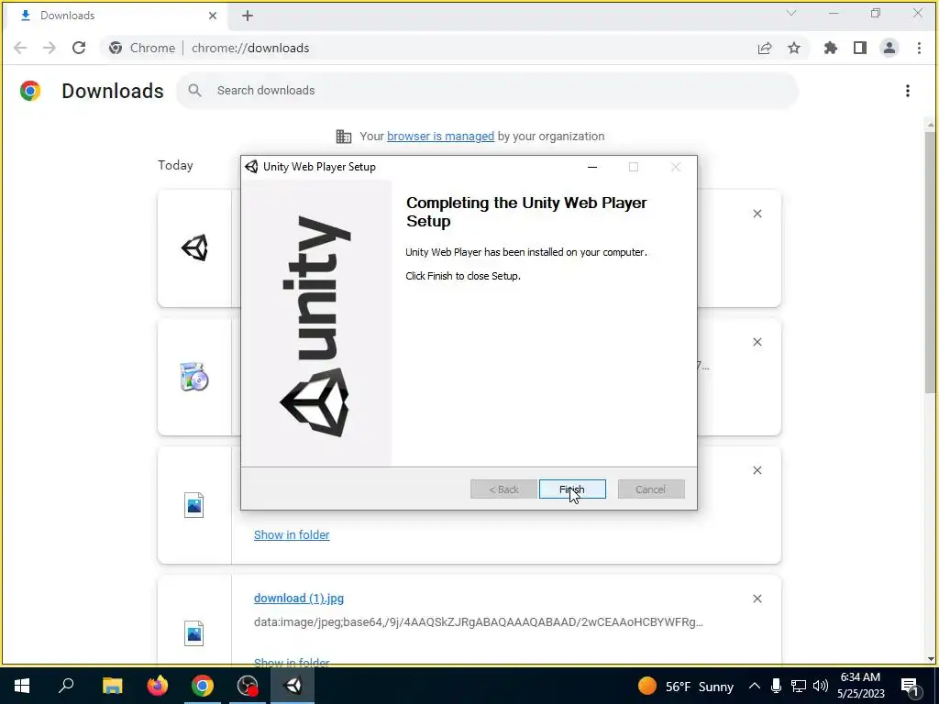Click the disabled Back button in Setup
Viewport: 939px width, 704px height.
[x=503, y=489]
